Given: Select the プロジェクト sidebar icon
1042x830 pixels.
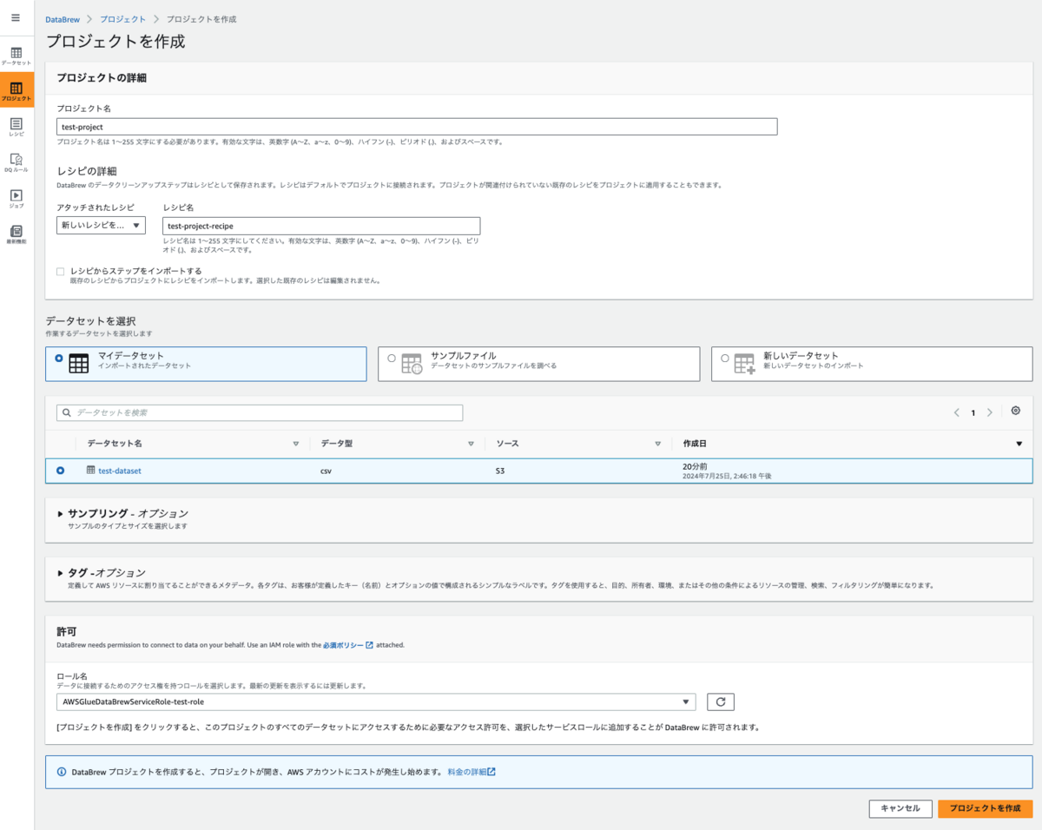Looking at the screenshot, I should 16,90.
